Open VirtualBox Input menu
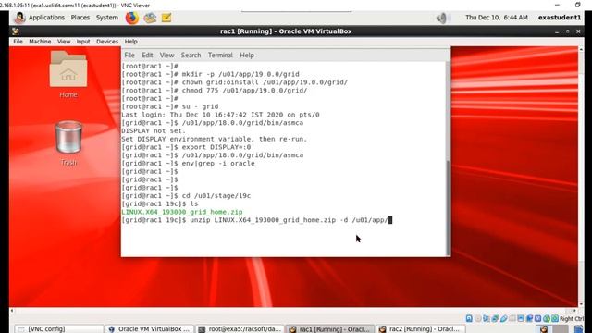 point(83,42)
